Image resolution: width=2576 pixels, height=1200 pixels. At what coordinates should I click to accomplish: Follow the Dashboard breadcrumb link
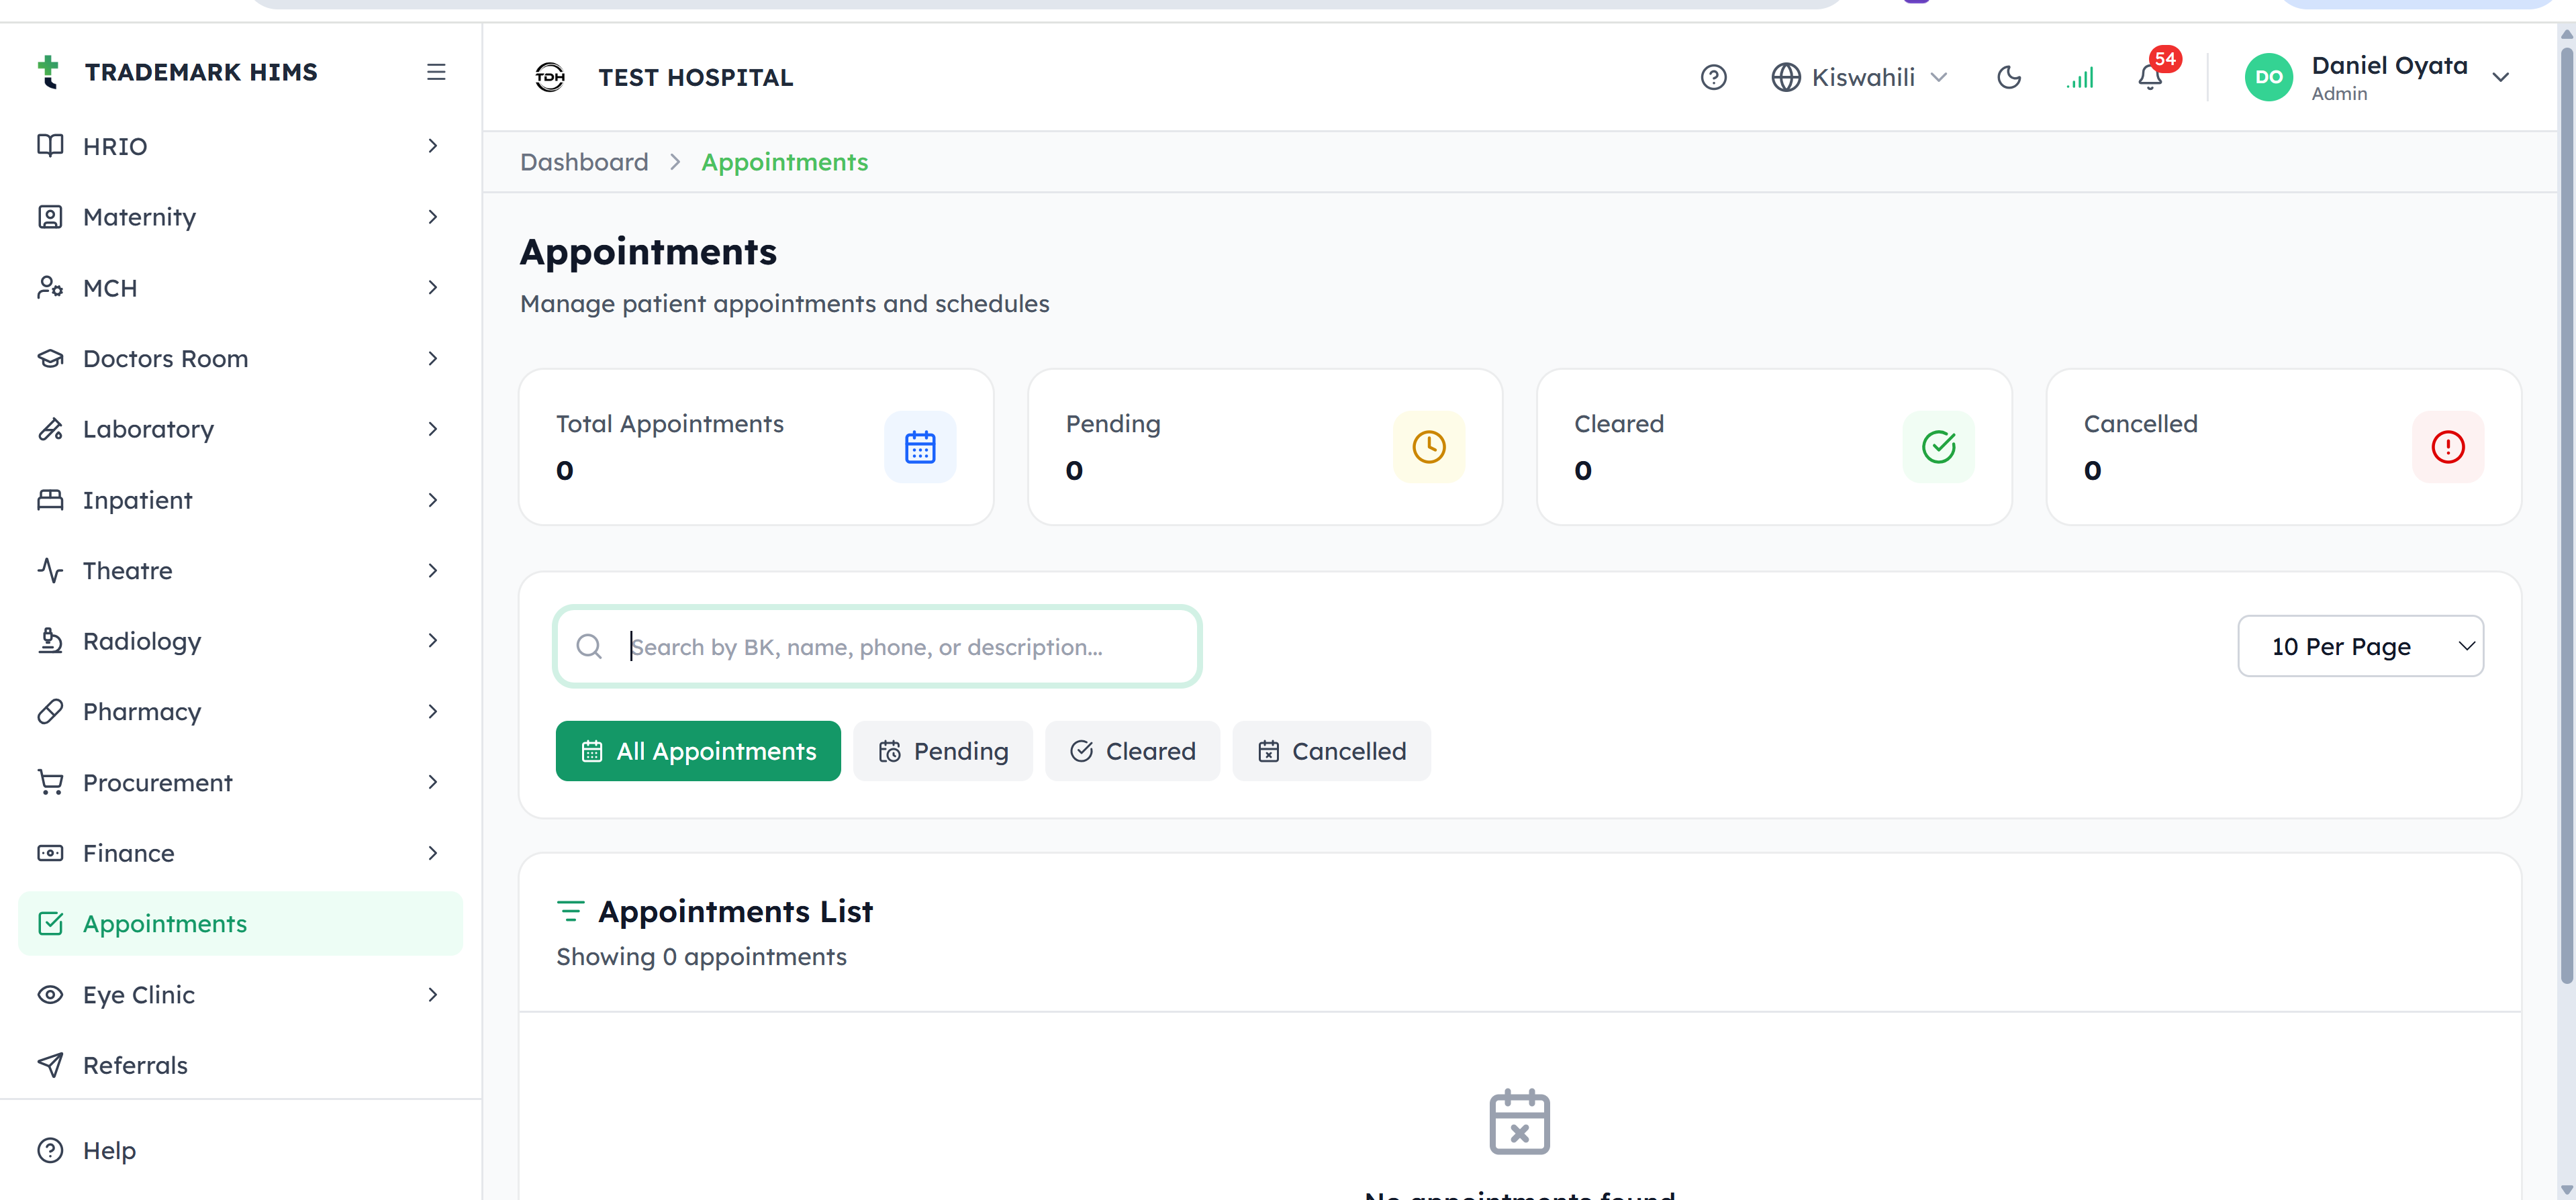click(x=584, y=162)
